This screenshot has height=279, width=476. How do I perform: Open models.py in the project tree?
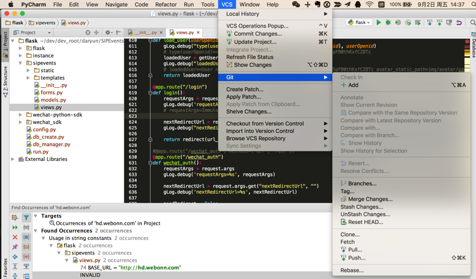tap(53, 100)
